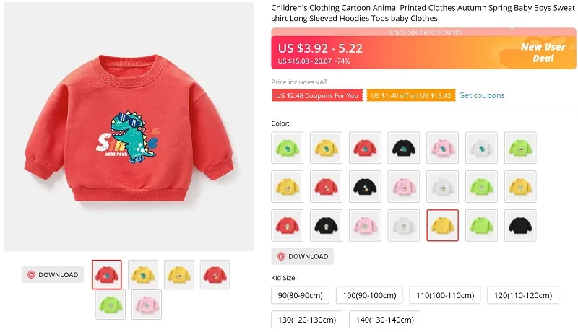Open the Get coupons link
Viewport: 578px width, 332px height.
coord(481,95)
